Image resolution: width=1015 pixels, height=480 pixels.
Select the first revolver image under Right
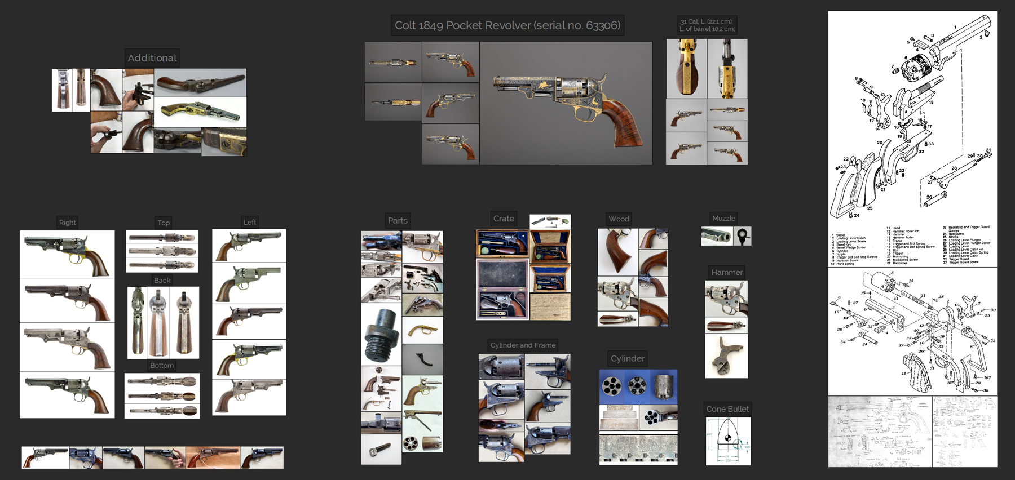click(x=67, y=254)
